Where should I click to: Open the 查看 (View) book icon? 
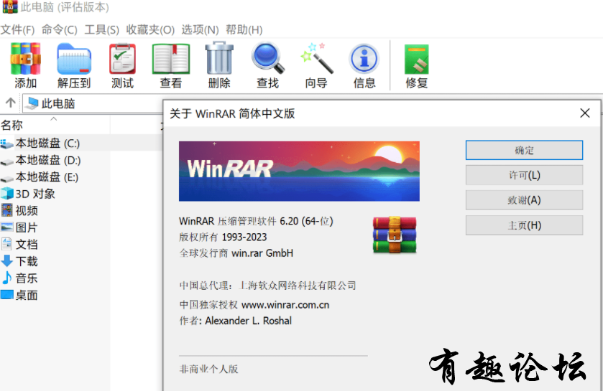coord(171,58)
